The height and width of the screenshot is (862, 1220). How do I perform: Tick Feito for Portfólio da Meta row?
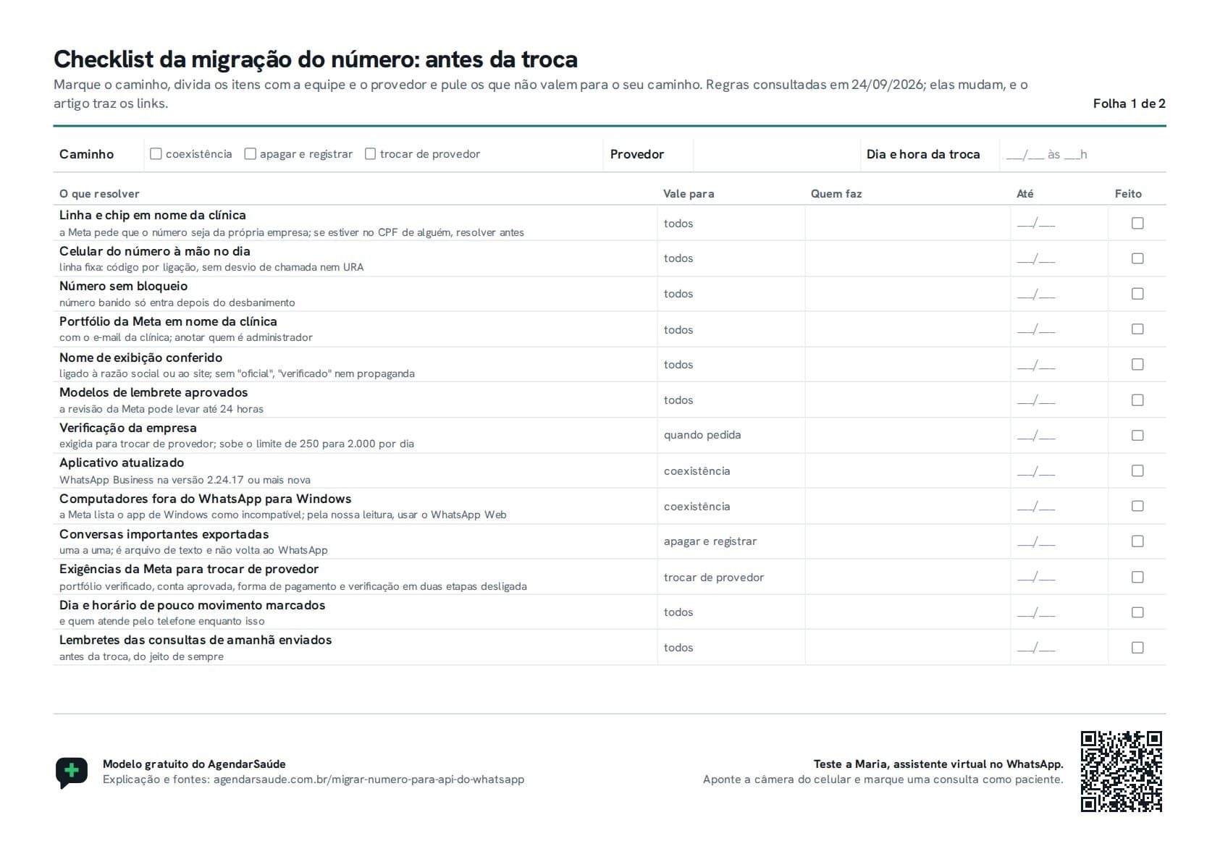pos(1137,329)
